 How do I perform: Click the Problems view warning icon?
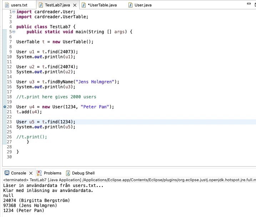point(40,173)
